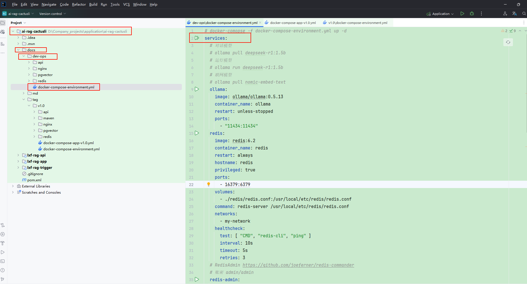
Task: Open the Project tool window icon
Action: 3,23
